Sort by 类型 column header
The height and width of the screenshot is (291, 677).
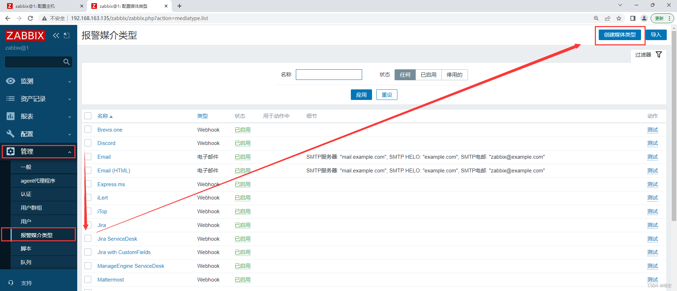(202, 116)
